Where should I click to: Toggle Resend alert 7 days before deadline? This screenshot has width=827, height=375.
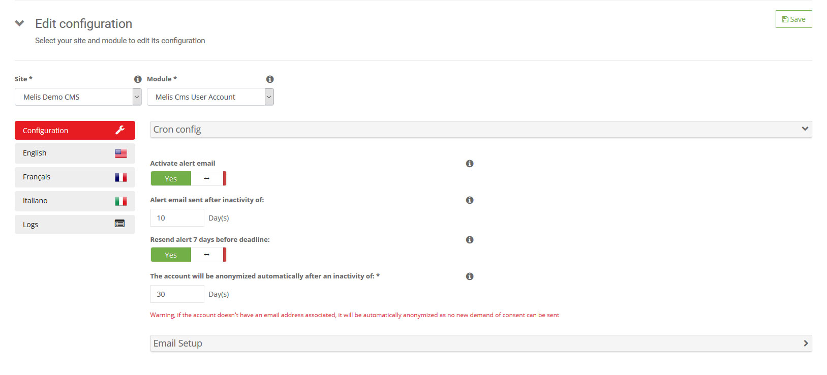point(188,255)
